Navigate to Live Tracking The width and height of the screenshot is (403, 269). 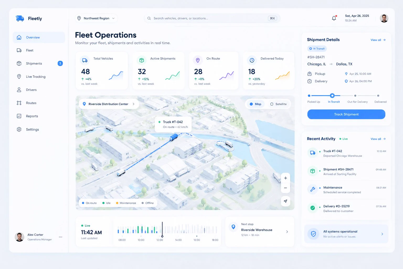click(x=39, y=77)
